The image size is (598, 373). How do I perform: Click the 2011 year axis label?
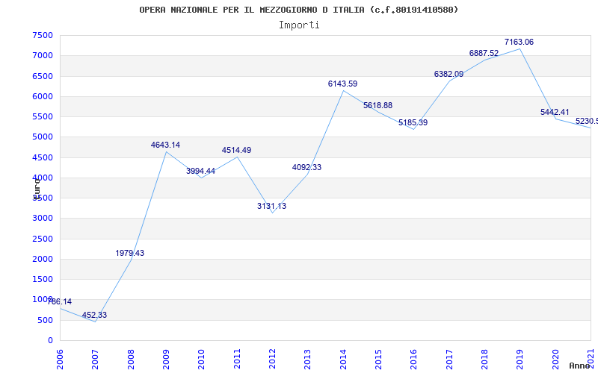(237, 359)
